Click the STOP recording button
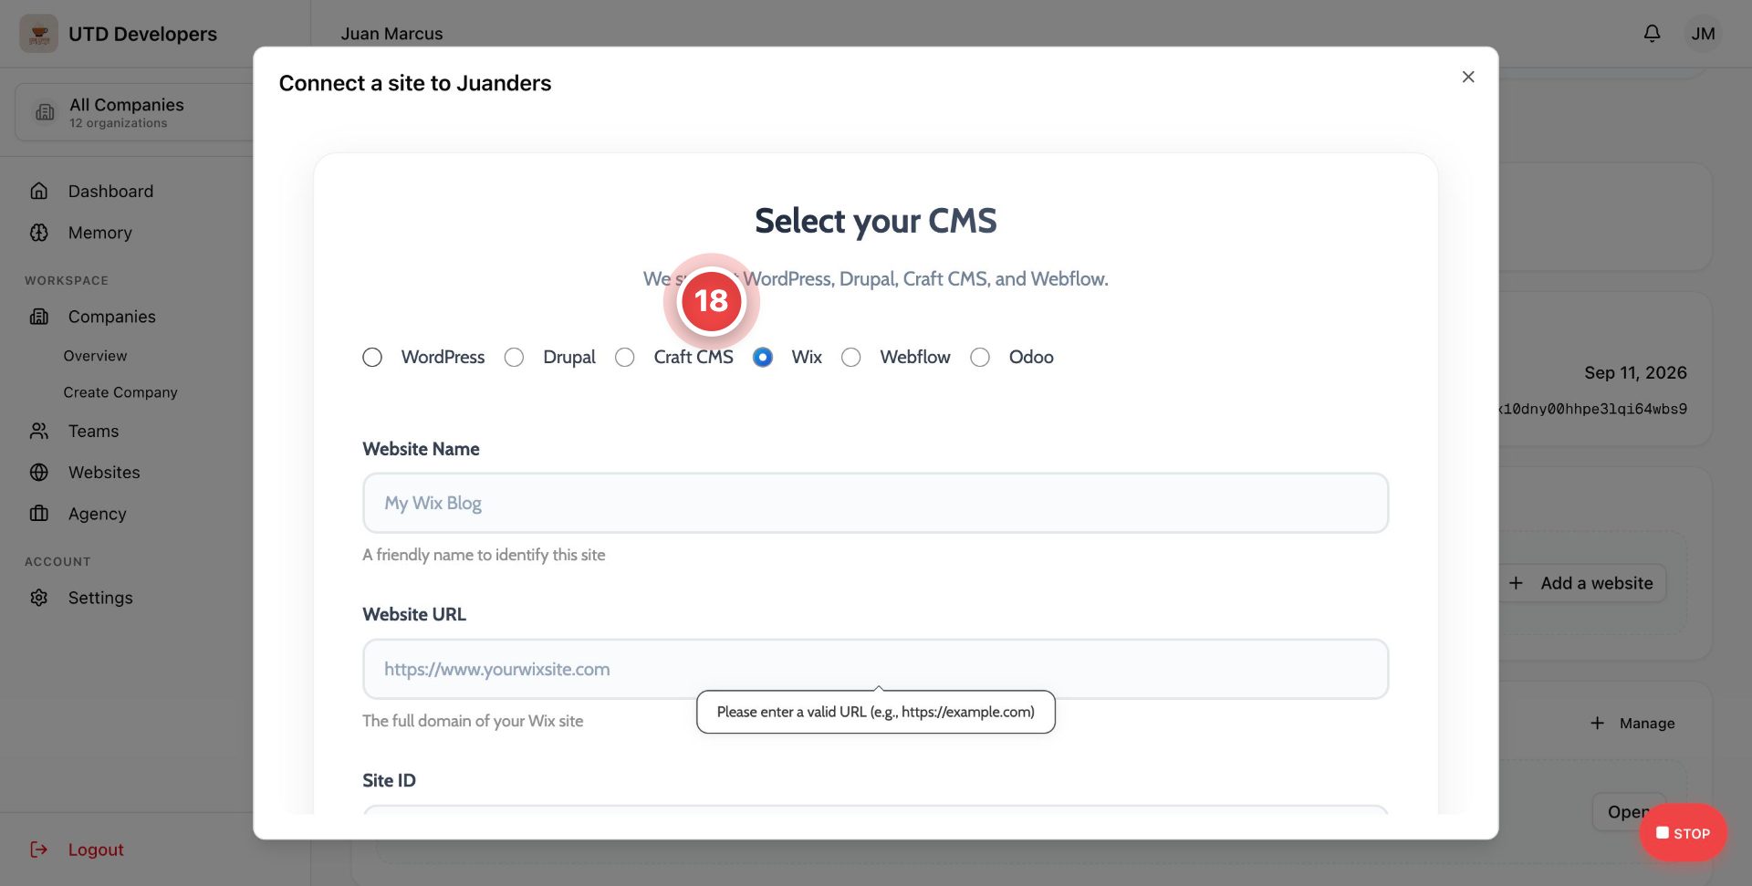Screen dimensions: 1752x886 click(x=1683, y=833)
